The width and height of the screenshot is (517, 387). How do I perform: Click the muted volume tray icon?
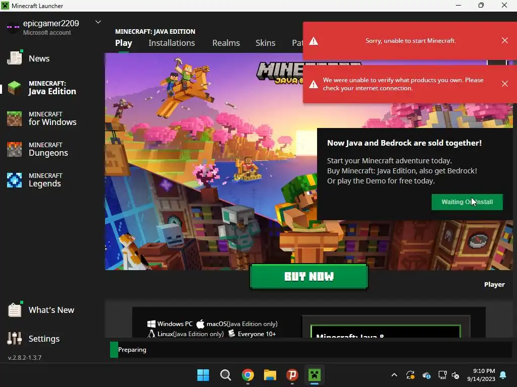[x=456, y=375]
